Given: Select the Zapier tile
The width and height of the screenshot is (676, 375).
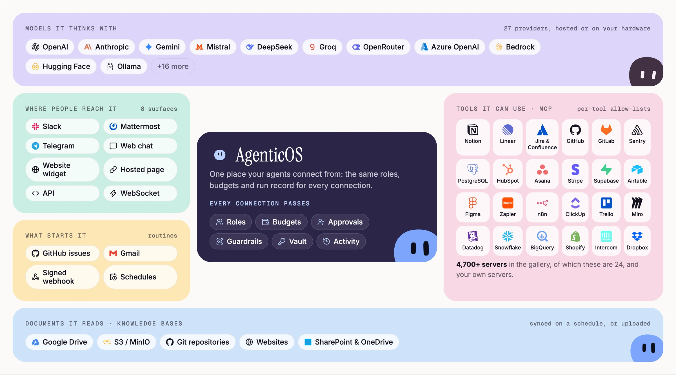Looking at the screenshot, I should (508, 207).
